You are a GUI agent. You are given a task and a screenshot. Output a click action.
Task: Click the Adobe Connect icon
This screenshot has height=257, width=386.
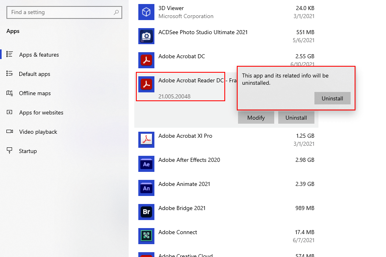click(146, 236)
